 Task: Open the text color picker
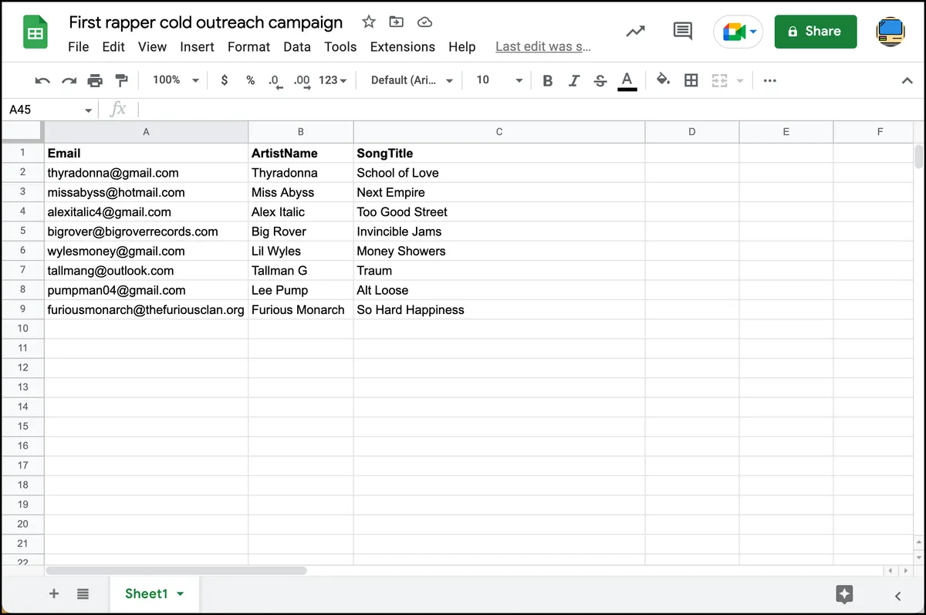pyautogui.click(x=627, y=80)
